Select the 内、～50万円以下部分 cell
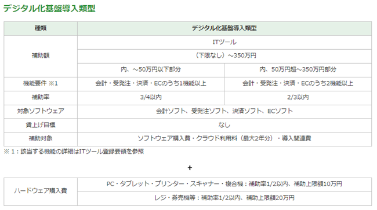Image resolution: width=377 pixels, height=210 pixels. click(151, 70)
